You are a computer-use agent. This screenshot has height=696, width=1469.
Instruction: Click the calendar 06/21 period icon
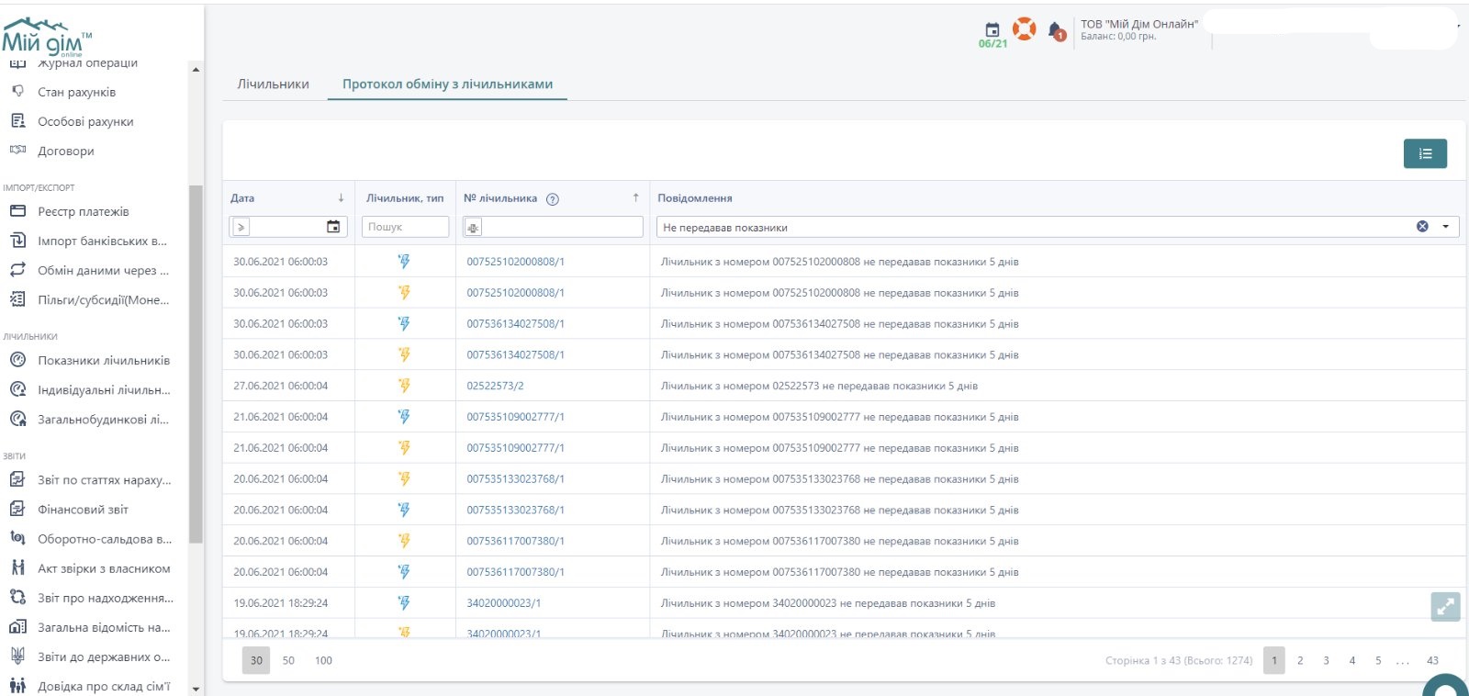coord(992,31)
